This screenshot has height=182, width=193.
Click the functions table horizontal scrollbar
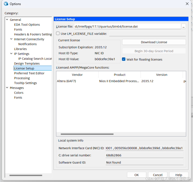(x=87, y=134)
